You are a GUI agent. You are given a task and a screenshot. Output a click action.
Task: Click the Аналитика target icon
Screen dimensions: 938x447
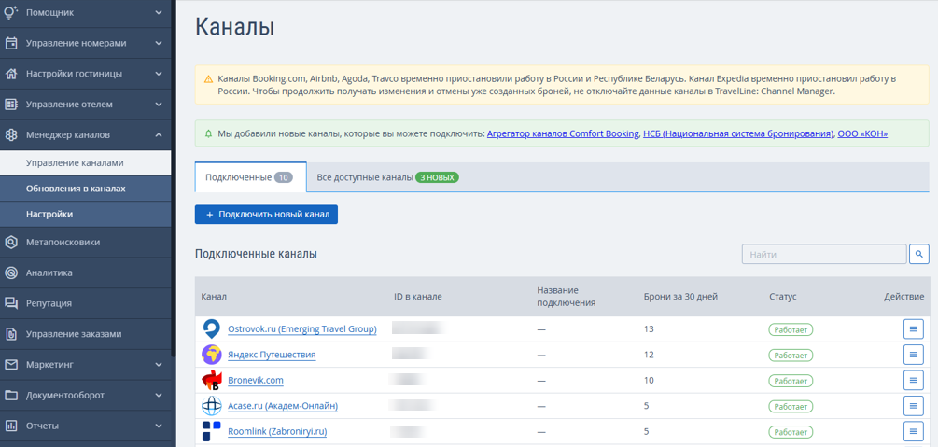(11, 272)
